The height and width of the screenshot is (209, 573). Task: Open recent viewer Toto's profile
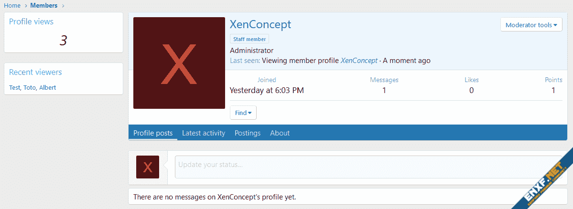tap(30, 88)
